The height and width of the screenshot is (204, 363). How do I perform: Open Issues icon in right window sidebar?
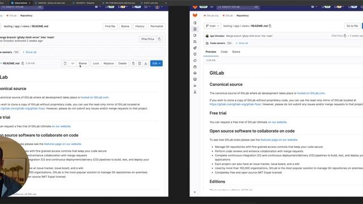tap(195, 35)
